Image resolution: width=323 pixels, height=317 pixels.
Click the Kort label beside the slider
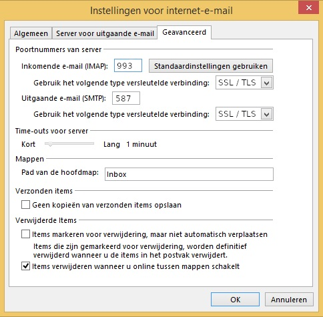coord(28,144)
